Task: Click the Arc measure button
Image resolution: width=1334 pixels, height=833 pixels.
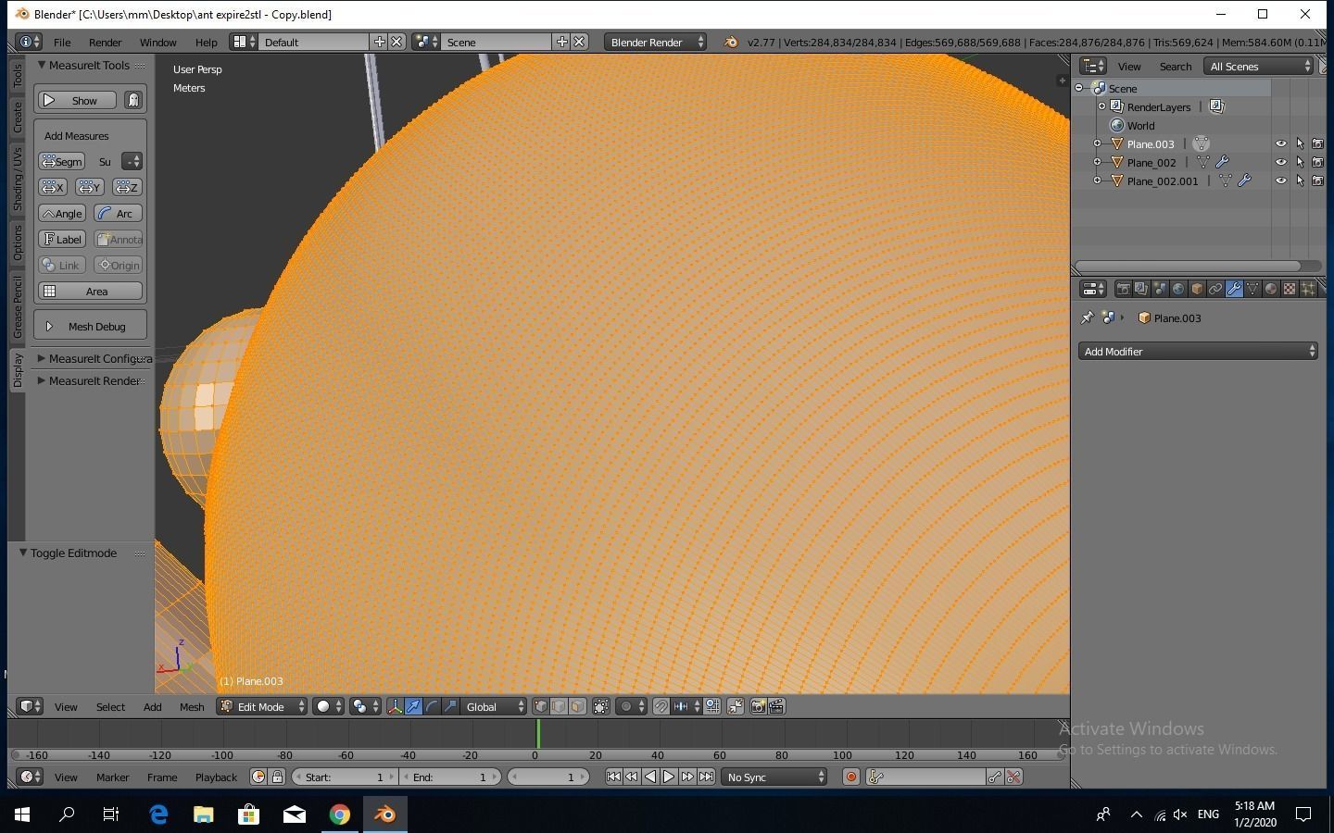Action: (x=118, y=213)
